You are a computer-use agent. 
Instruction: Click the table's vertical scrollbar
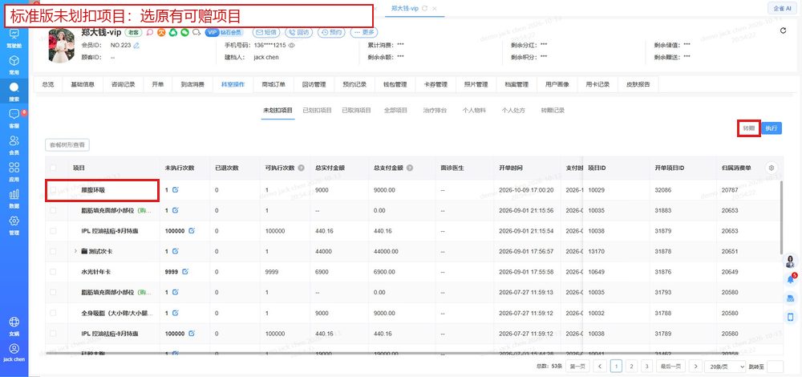click(780, 217)
